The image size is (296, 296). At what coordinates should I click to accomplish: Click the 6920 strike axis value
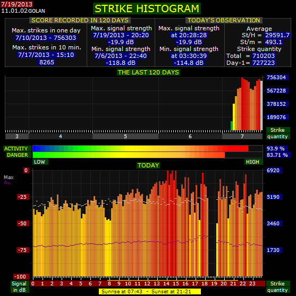point(274,170)
